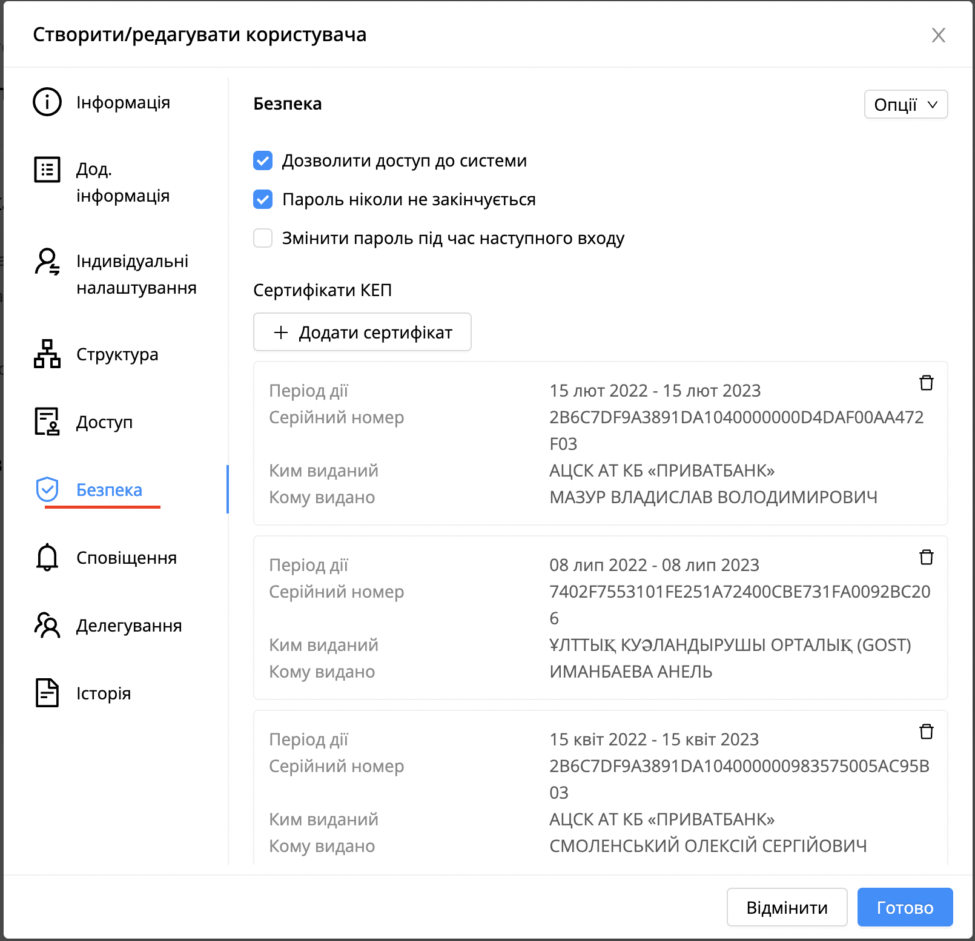
Task: Open the Опції dropdown menu
Action: (905, 104)
